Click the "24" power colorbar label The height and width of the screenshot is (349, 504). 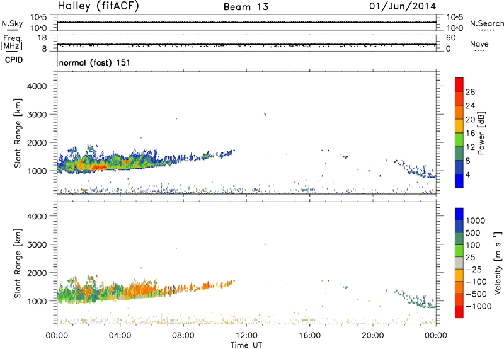point(470,106)
